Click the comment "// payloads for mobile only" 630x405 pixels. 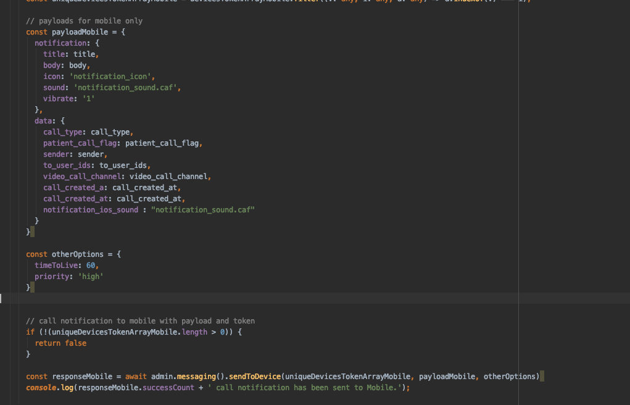tap(84, 21)
